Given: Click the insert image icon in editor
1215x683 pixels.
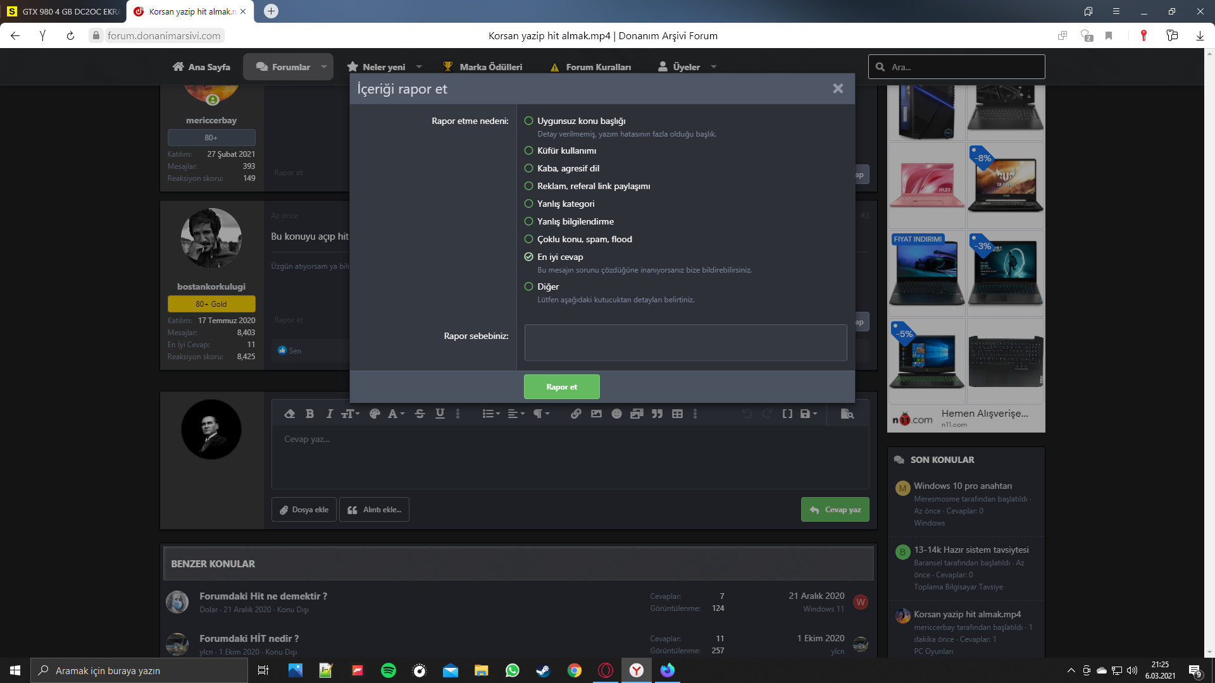Looking at the screenshot, I should (x=596, y=414).
